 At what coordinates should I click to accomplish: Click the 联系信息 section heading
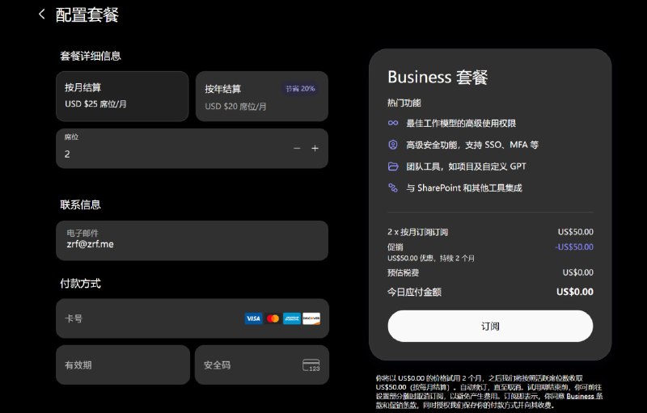(x=80, y=204)
